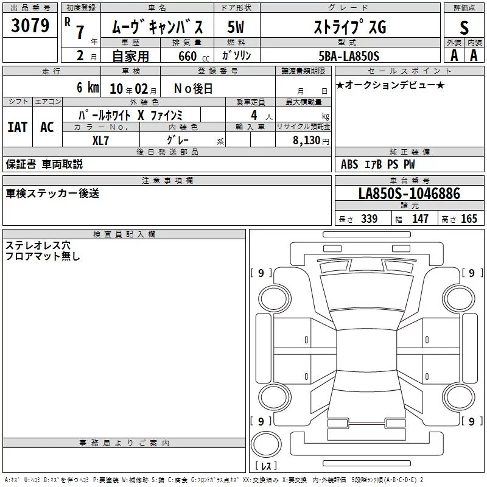
Task: Click the grade ストライプスG field
Action: [x=351, y=27]
